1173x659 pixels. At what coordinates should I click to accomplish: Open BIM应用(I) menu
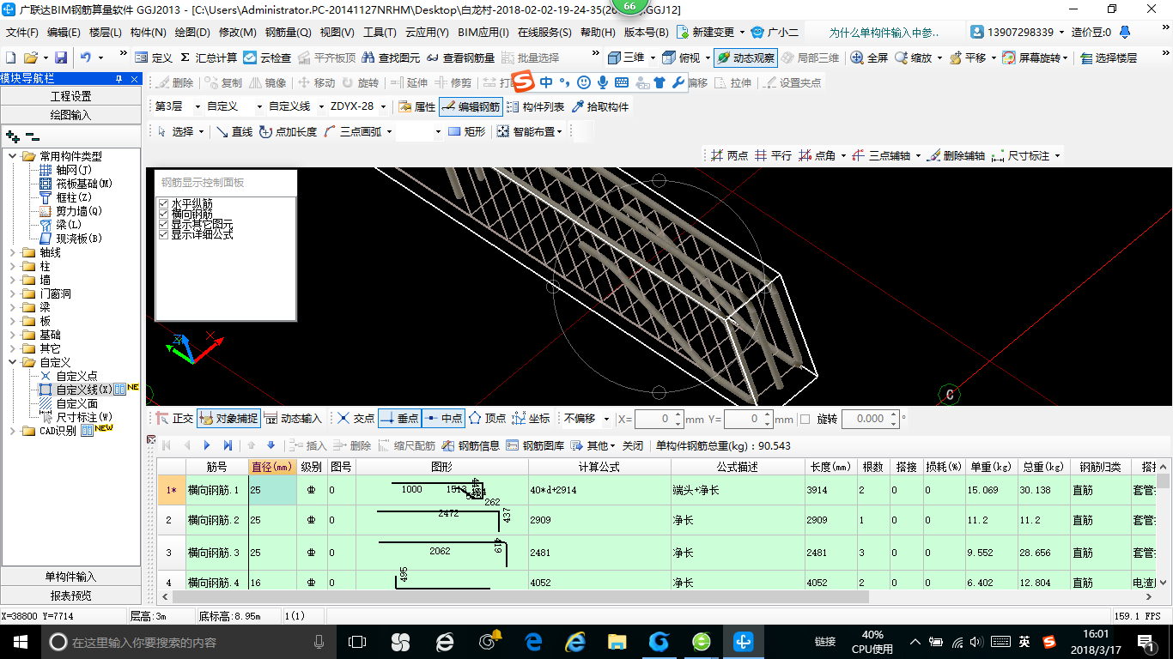[x=483, y=33]
